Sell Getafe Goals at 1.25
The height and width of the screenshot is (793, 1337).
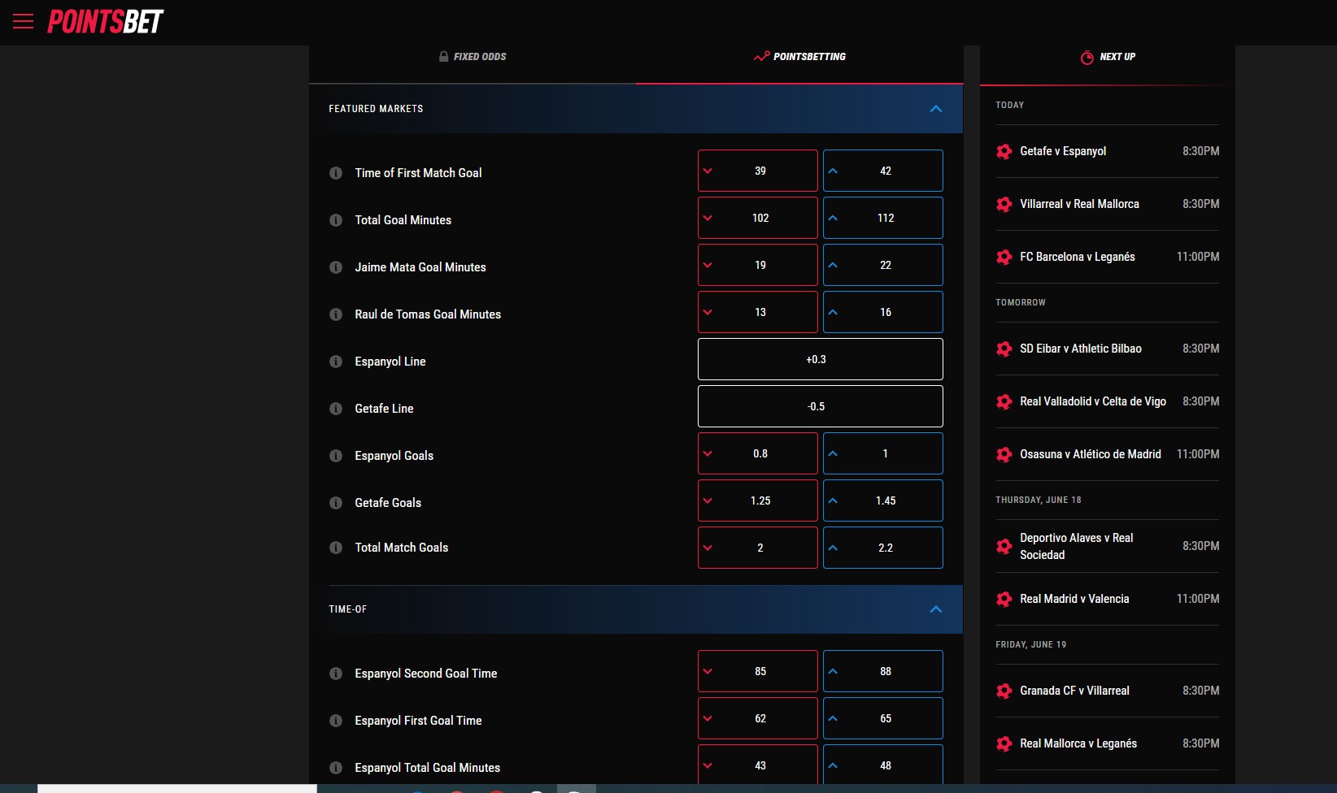pyautogui.click(x=758, y=500)
